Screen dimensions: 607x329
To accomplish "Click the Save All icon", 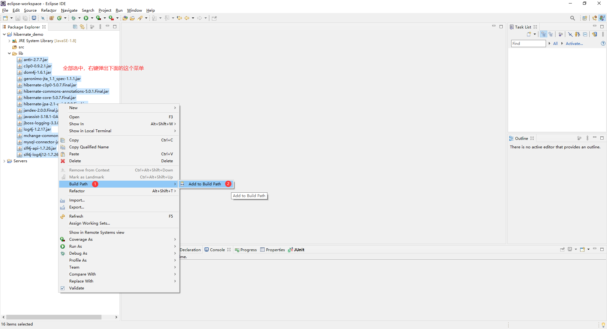I will point(25,18).
